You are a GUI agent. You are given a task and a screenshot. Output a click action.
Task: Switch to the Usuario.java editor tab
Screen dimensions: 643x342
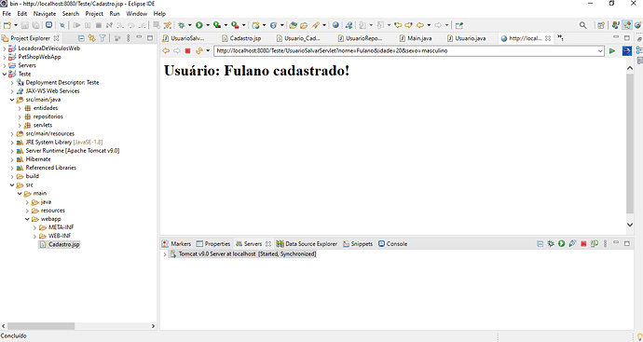(x=466, y=38)
